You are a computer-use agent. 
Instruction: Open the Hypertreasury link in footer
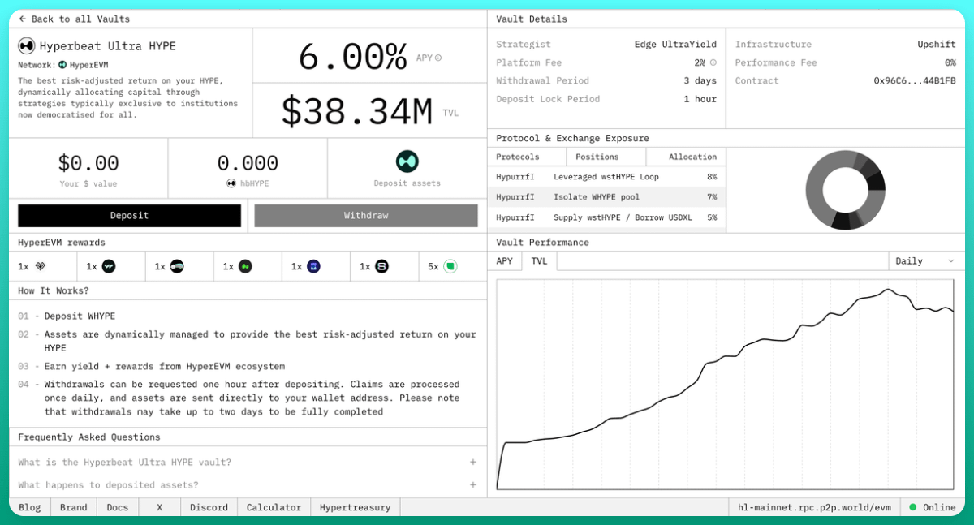[355, 507]
